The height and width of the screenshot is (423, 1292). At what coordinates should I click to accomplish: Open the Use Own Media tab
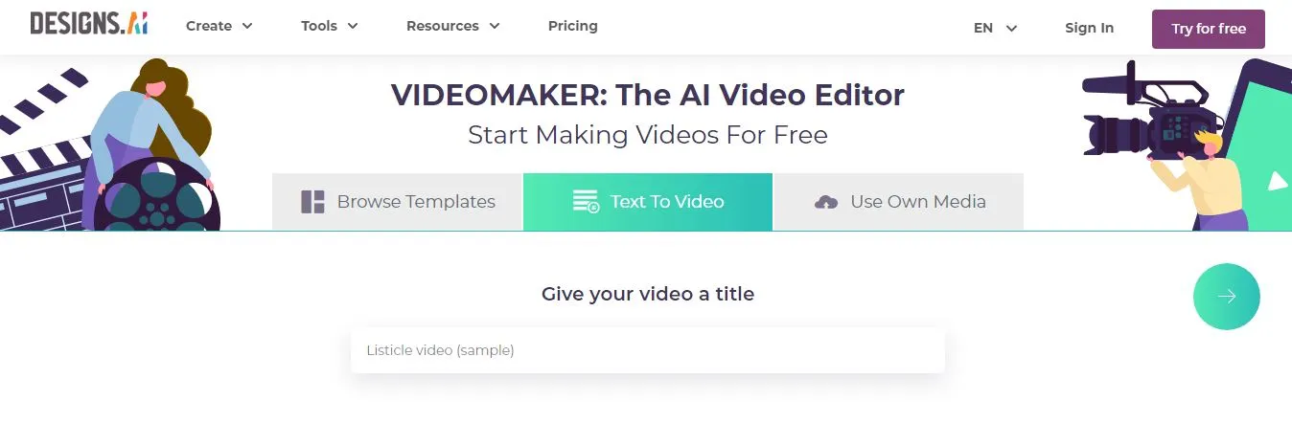899,202
